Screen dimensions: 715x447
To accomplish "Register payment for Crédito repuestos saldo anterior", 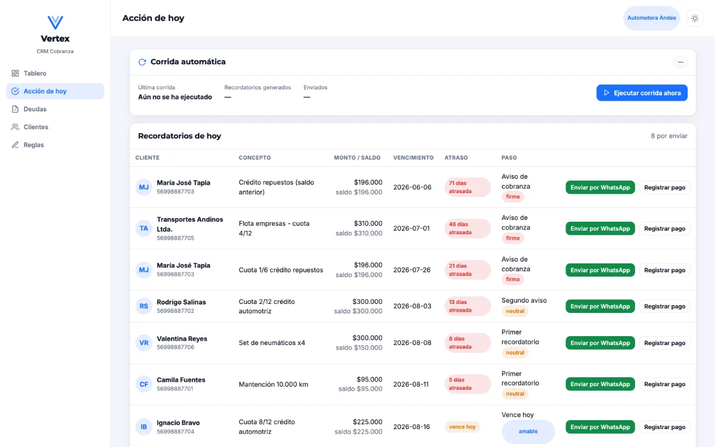I will pyautogui.click(x=665, y=187).
